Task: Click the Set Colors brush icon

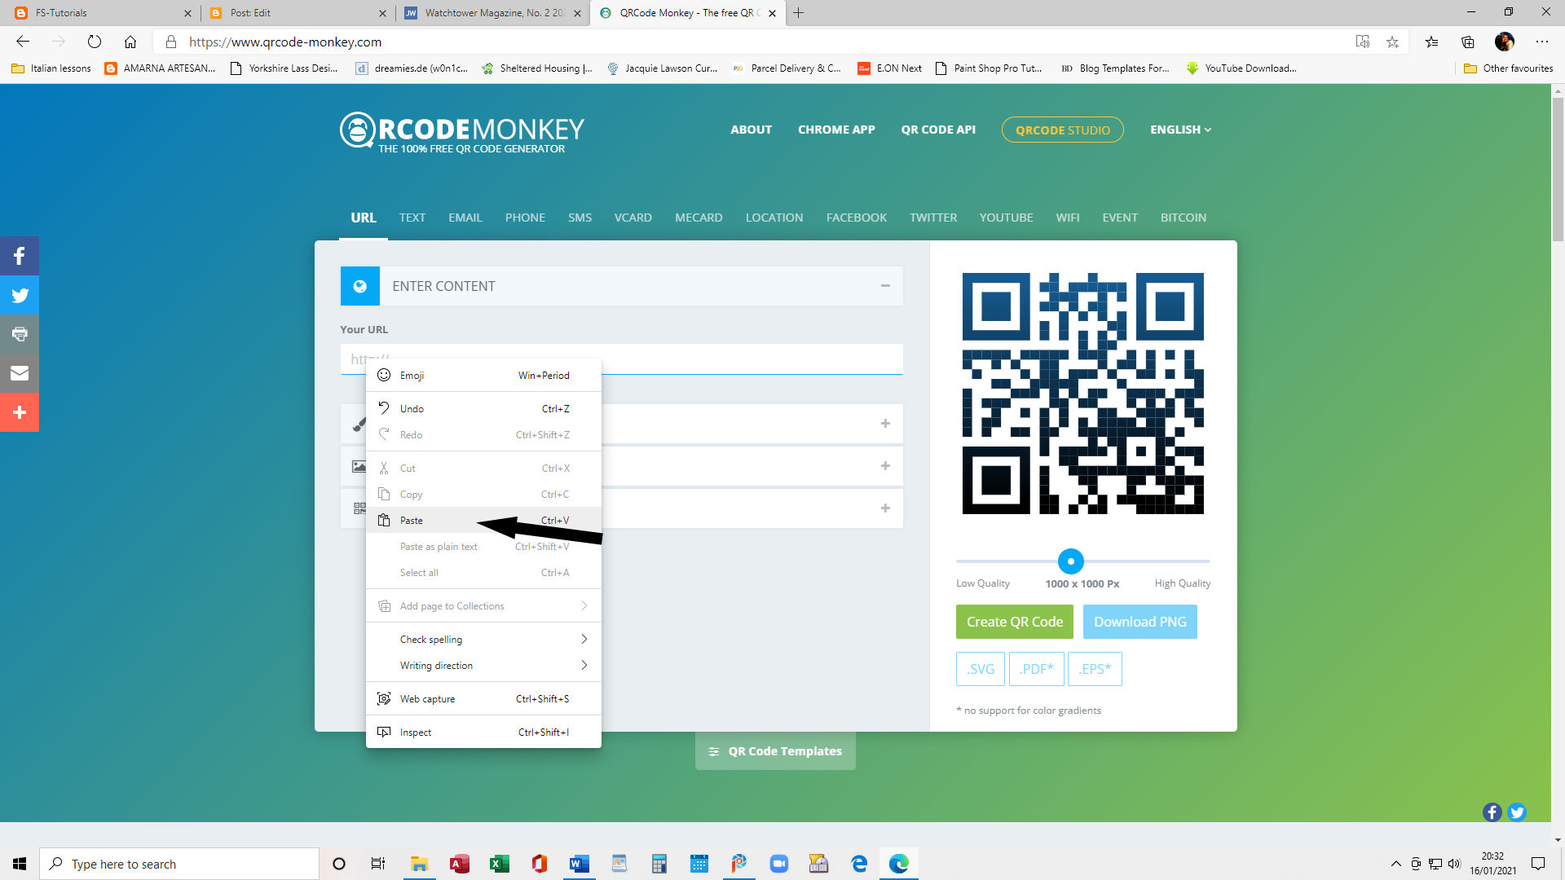Action: [359, 424]
